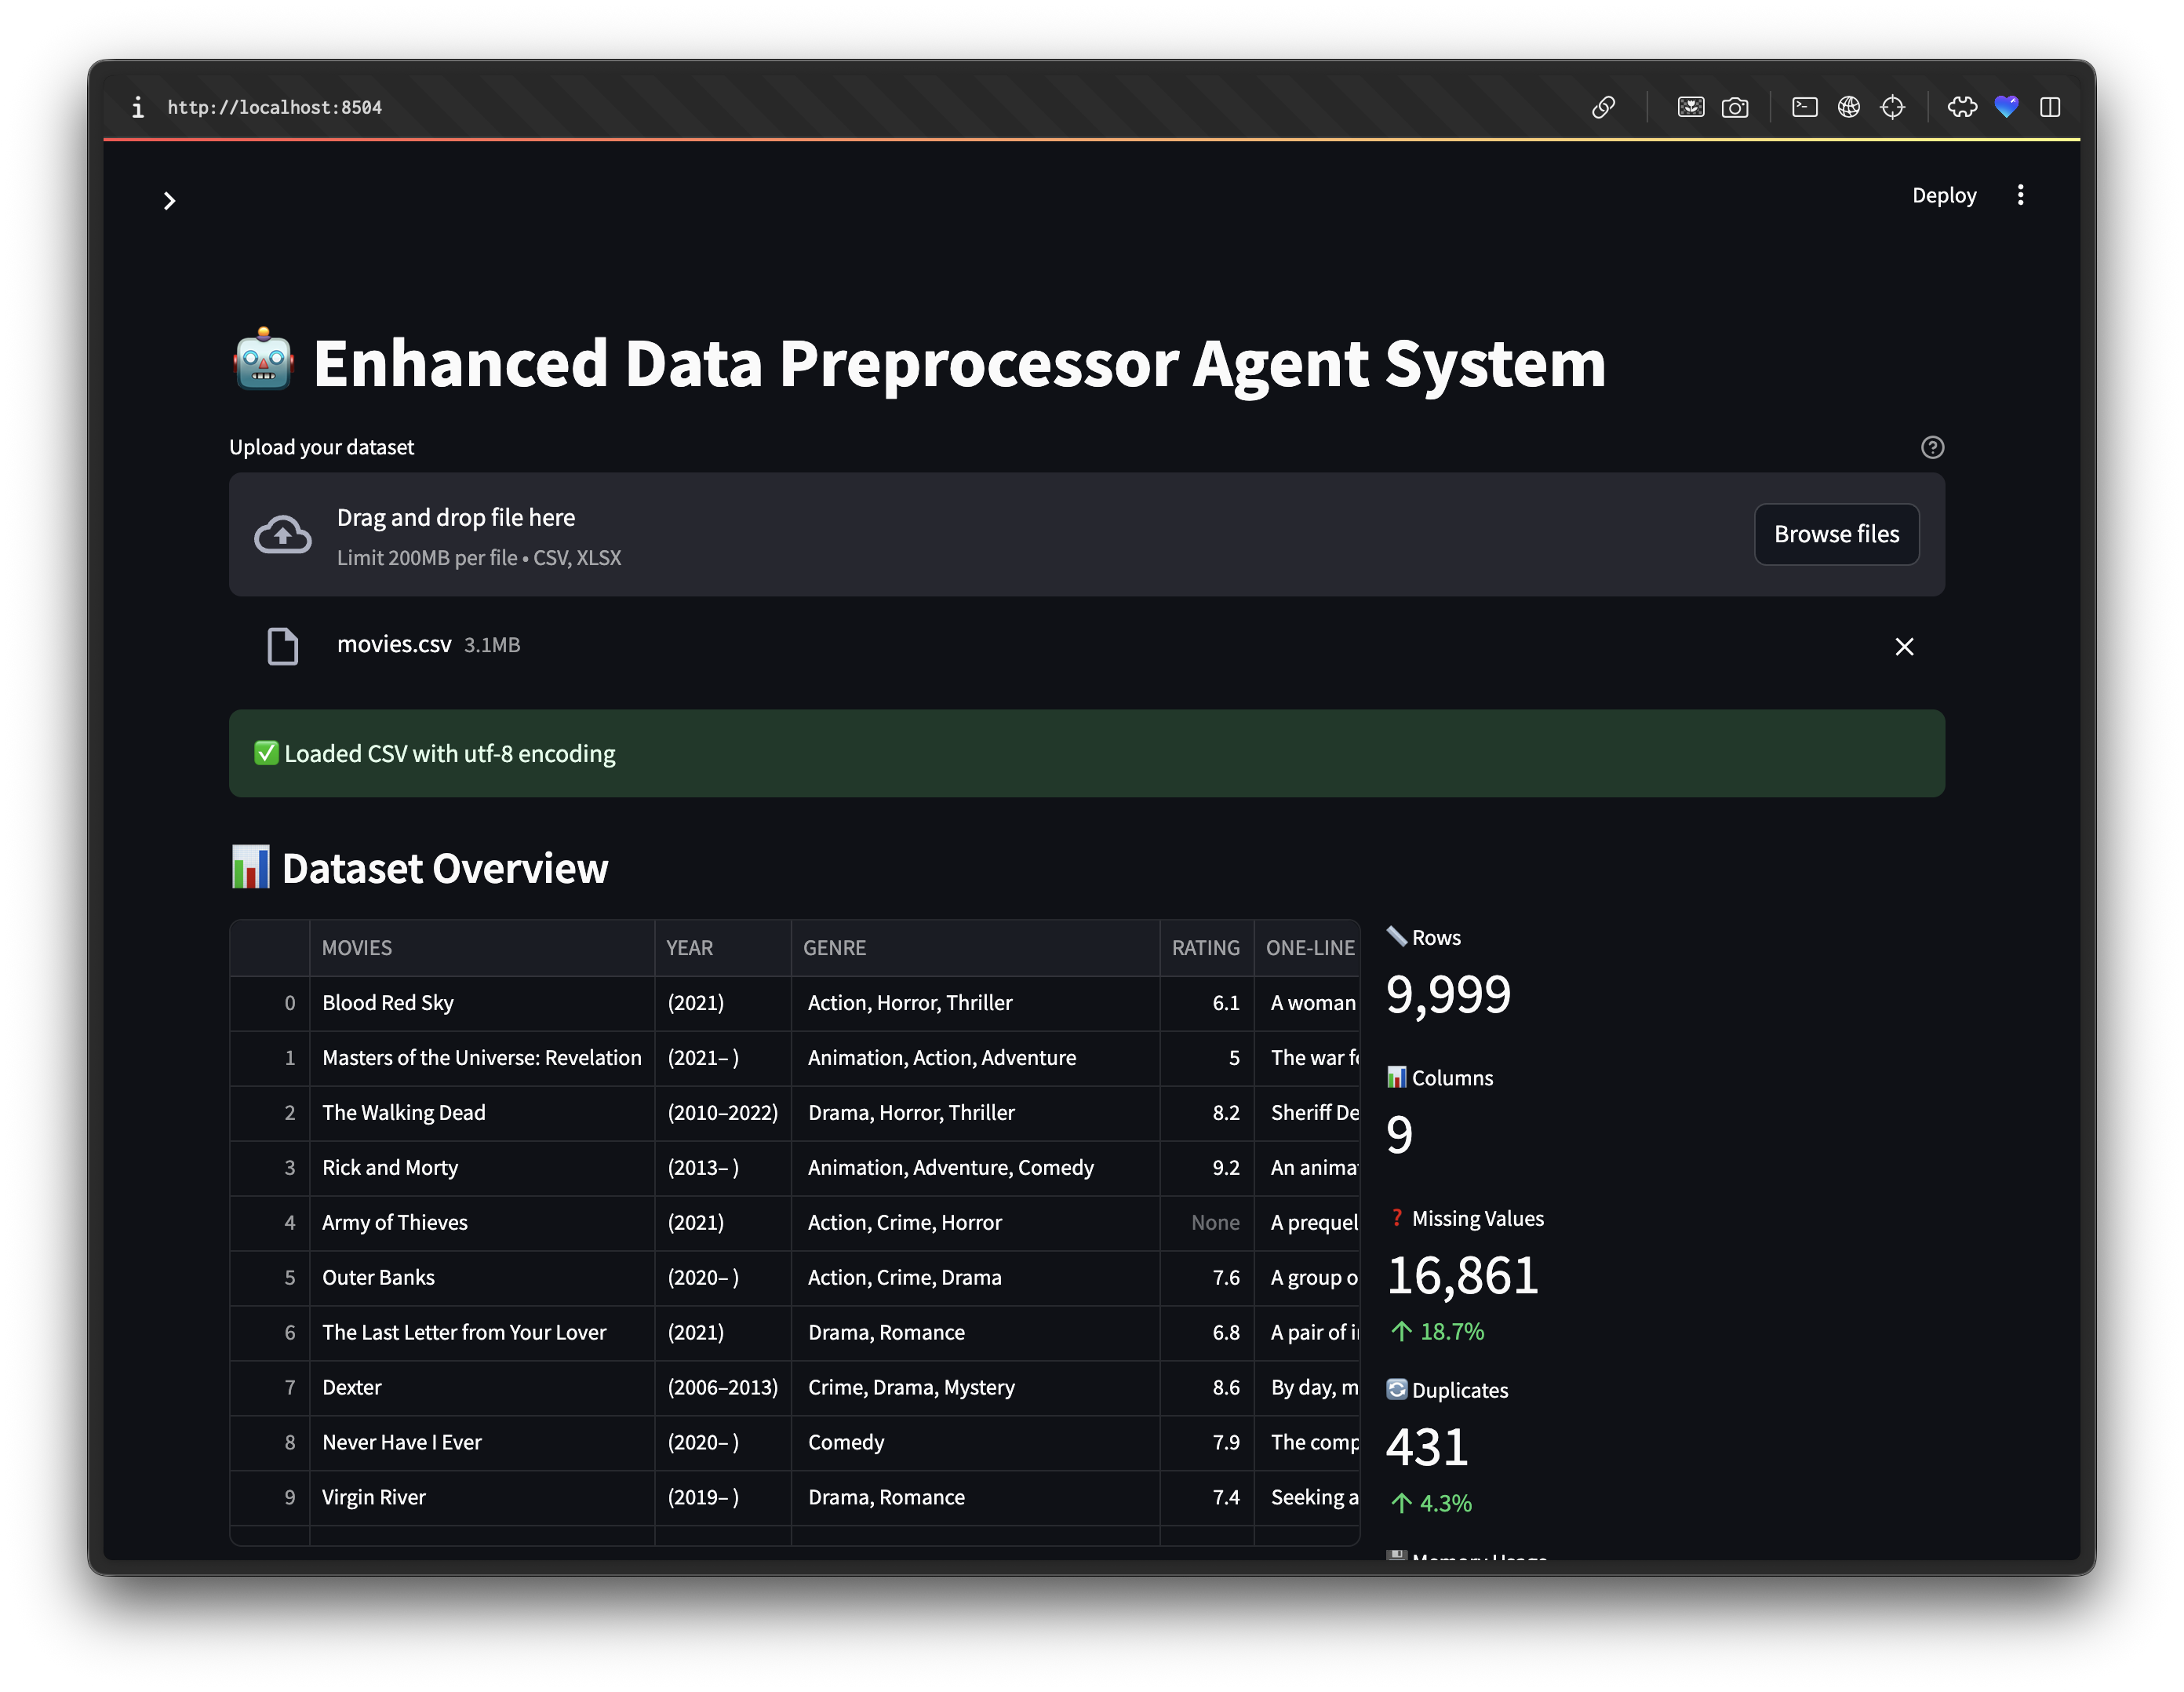Click the RATING column header
Viewport: 2184px width, 1692px height.
(x=1205, y=947)
